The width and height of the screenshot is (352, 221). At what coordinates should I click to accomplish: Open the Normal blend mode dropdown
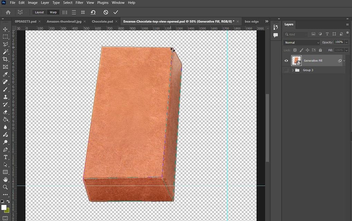pyautogui.click(x=302, y=43)
